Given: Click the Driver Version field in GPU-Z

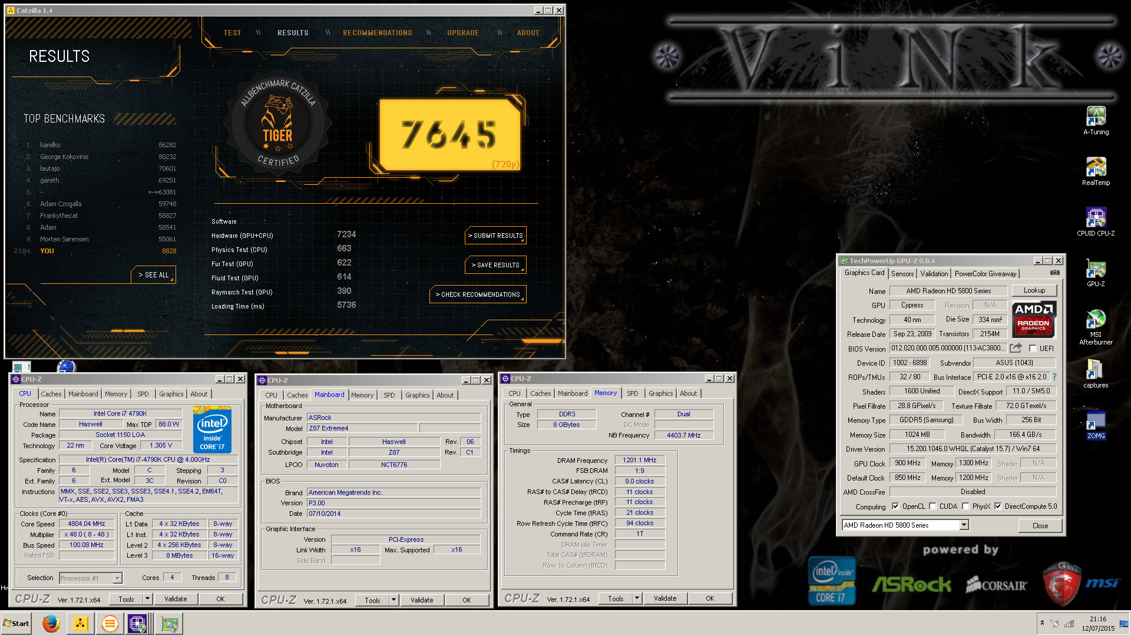Looking at the screenshot, I should point(973,449).
